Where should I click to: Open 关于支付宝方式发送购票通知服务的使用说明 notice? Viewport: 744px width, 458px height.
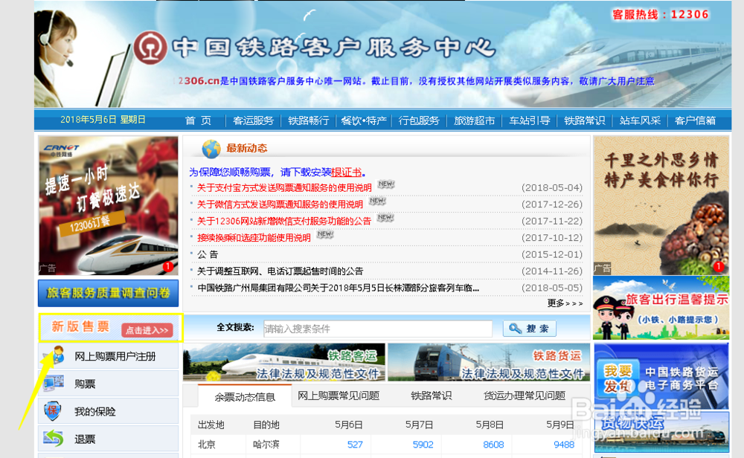point(284,188)
